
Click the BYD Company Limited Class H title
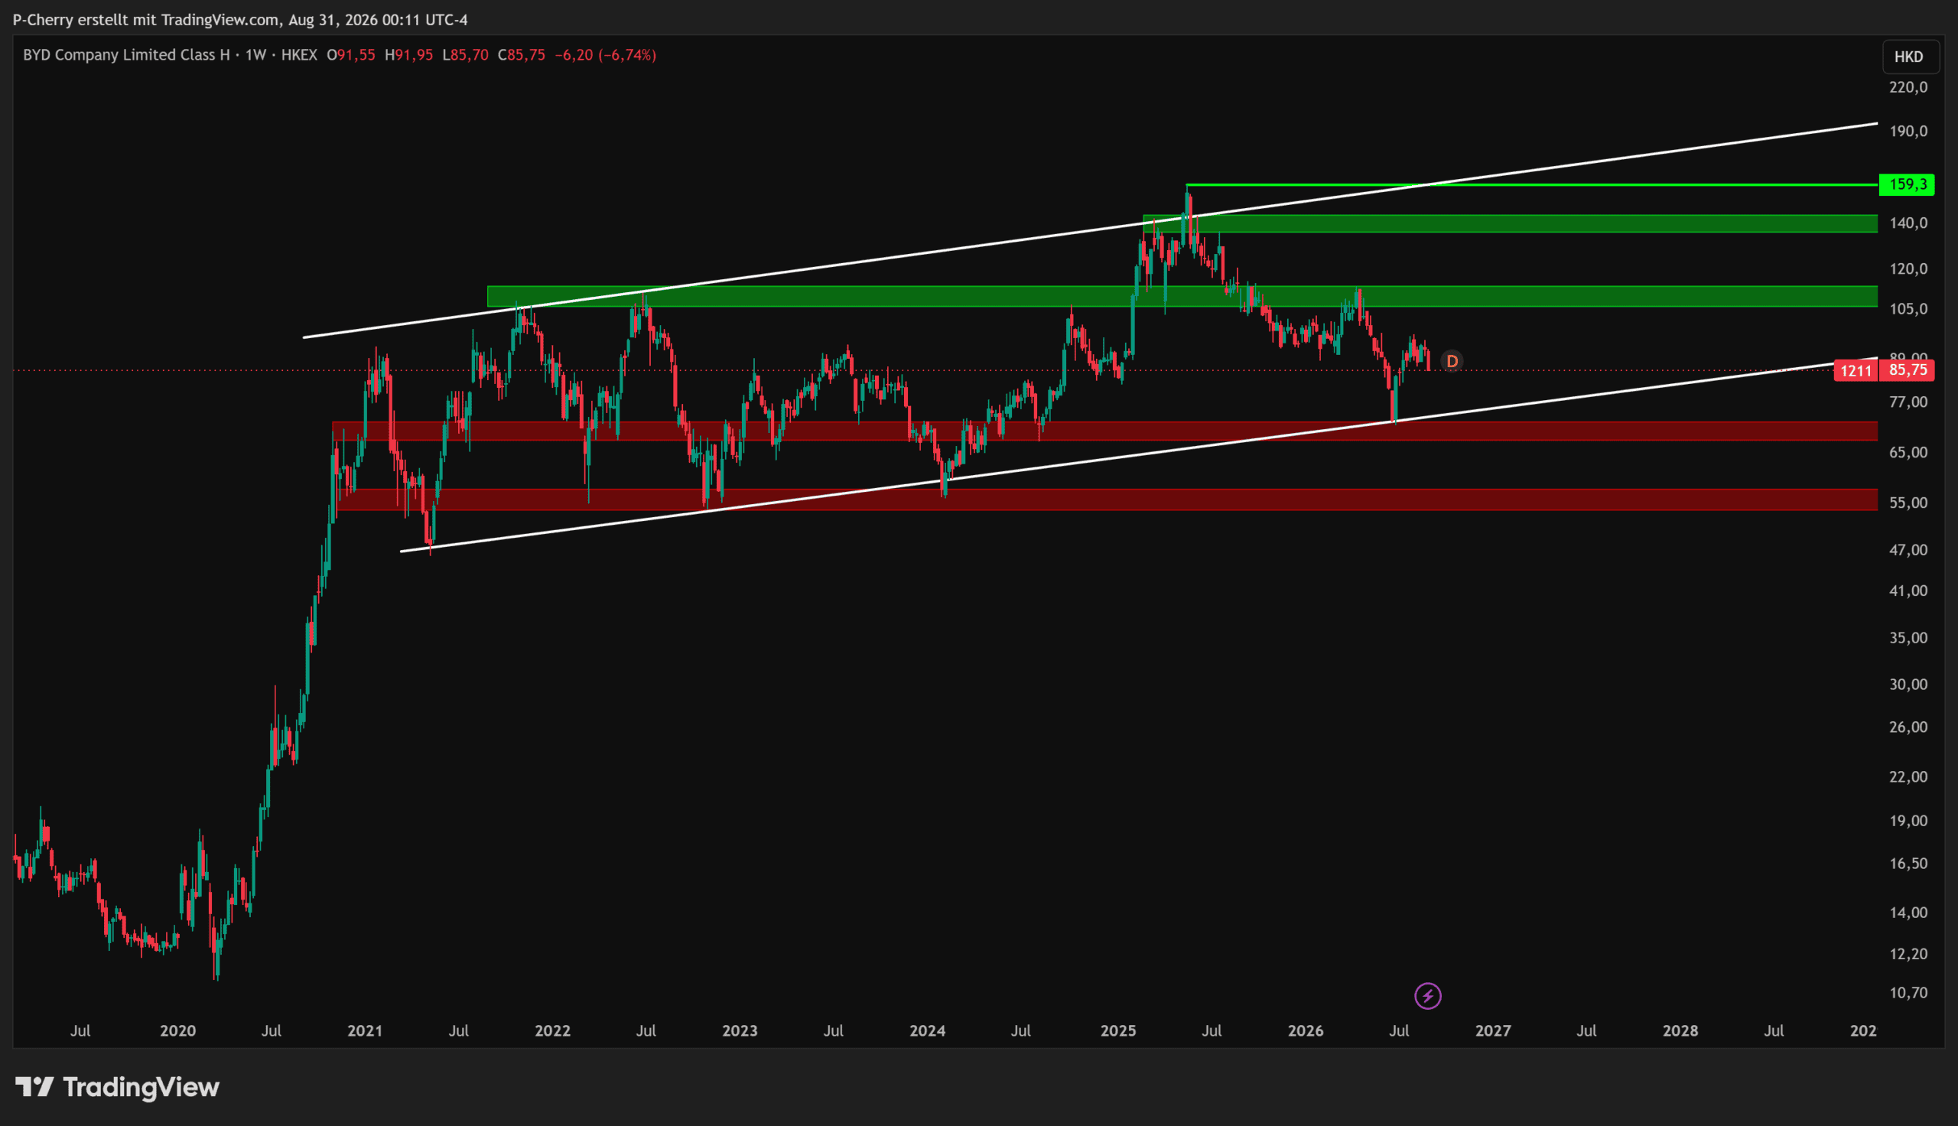point(127,55)
